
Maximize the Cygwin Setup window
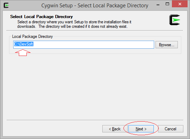[x=167, y=4]
